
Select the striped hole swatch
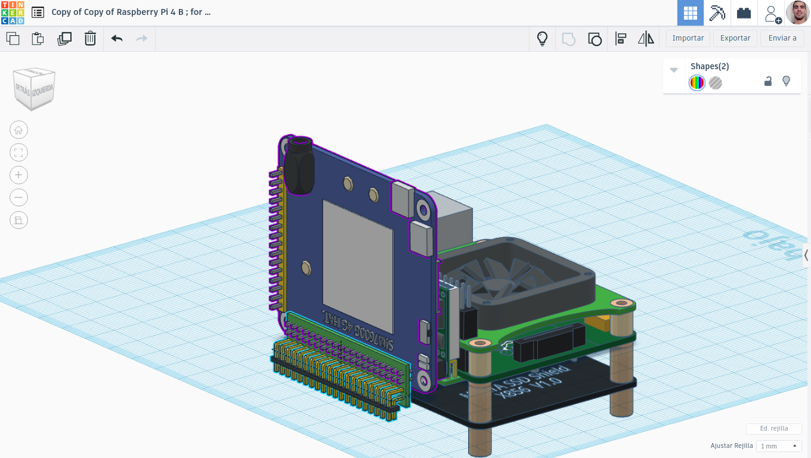[x=716, y=83]
